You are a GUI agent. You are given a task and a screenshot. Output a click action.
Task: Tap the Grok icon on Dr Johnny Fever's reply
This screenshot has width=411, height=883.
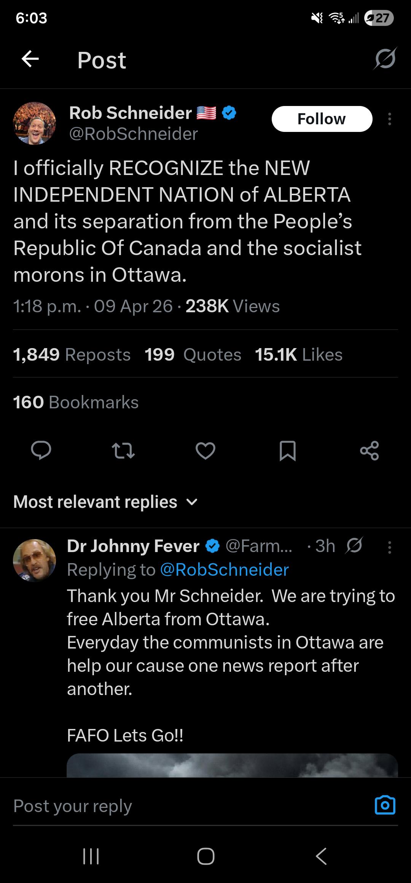(x=354, y=546)
